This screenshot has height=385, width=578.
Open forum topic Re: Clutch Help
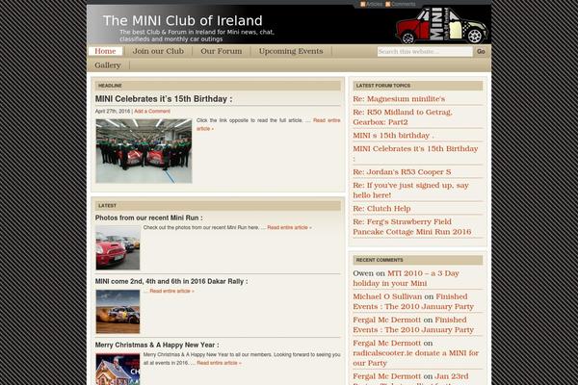(381, 209)
